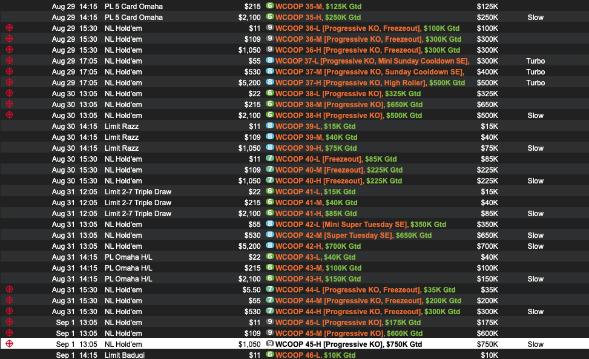Click Limit 2-7 Triple Draw on WCOOP 41-L row

click(138, 191)
